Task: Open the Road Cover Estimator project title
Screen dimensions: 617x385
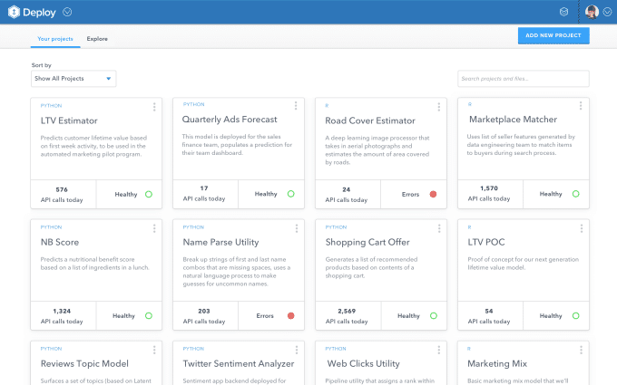Action: coord(370,120)
